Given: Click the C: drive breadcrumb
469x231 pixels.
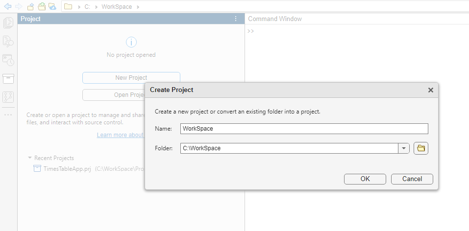Looking at the screenshot, I should click(89, 7).
